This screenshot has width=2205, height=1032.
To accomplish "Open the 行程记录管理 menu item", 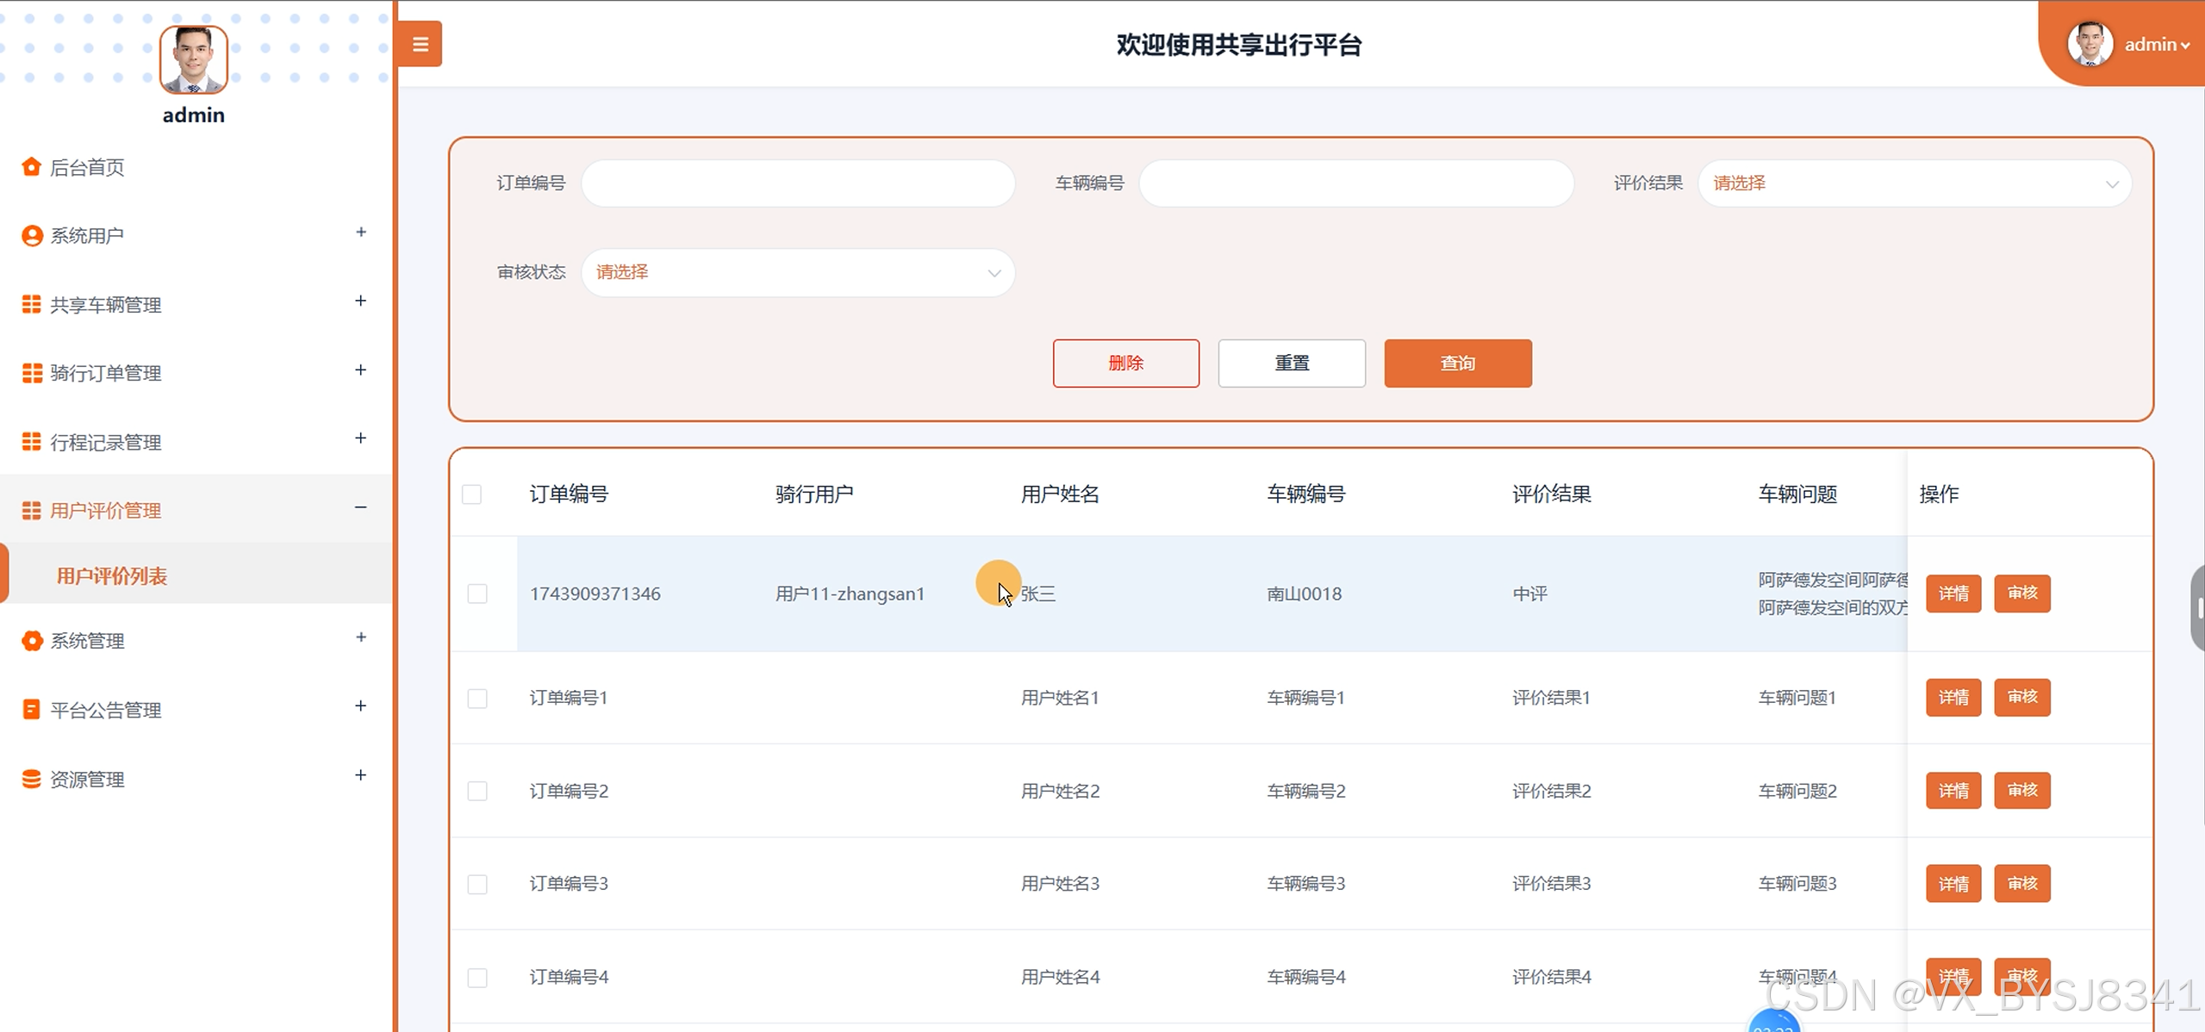I will coord(105,442).
